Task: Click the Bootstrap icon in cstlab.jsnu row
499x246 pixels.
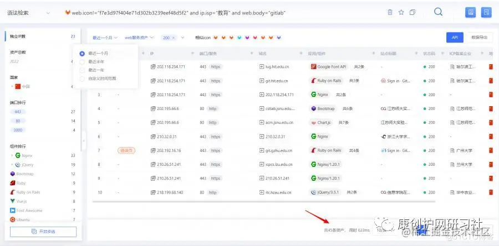Action: click(313, 108)
